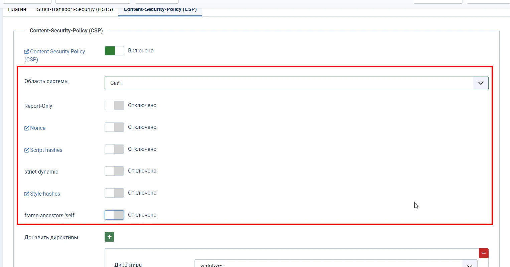Switch to the Плагин tab

[17, 9]
